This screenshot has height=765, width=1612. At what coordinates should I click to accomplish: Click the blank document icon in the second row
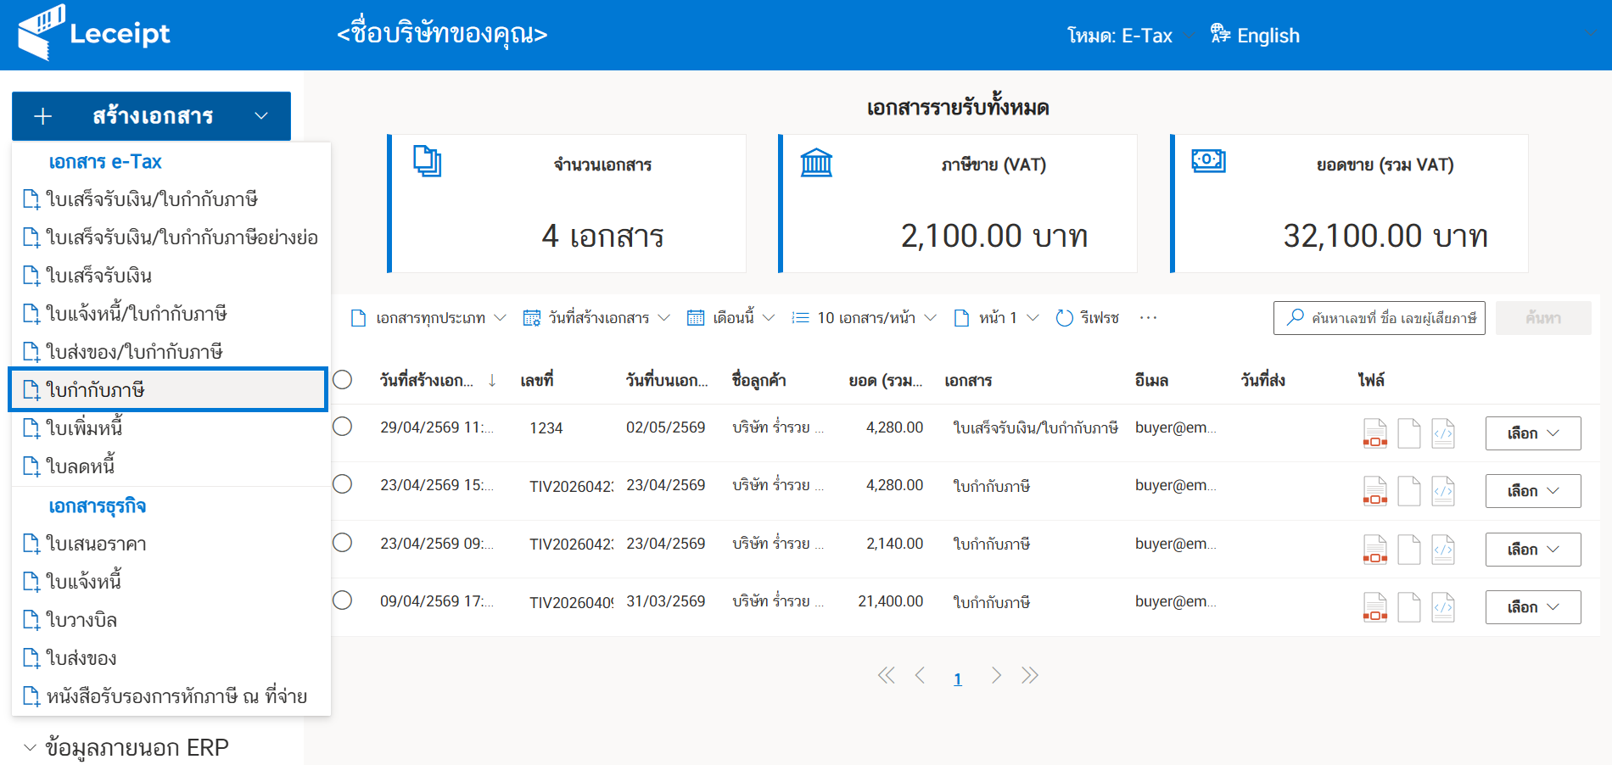1408,491
